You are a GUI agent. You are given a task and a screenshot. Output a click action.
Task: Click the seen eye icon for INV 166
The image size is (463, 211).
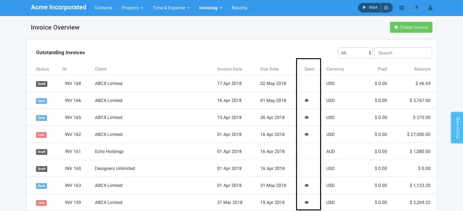pyautogui.click(x=307, y=100)
